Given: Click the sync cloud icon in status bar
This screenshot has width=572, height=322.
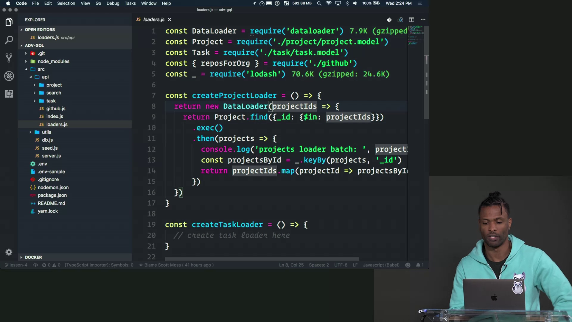Looking at the screenshot, I should coord(35,265).
